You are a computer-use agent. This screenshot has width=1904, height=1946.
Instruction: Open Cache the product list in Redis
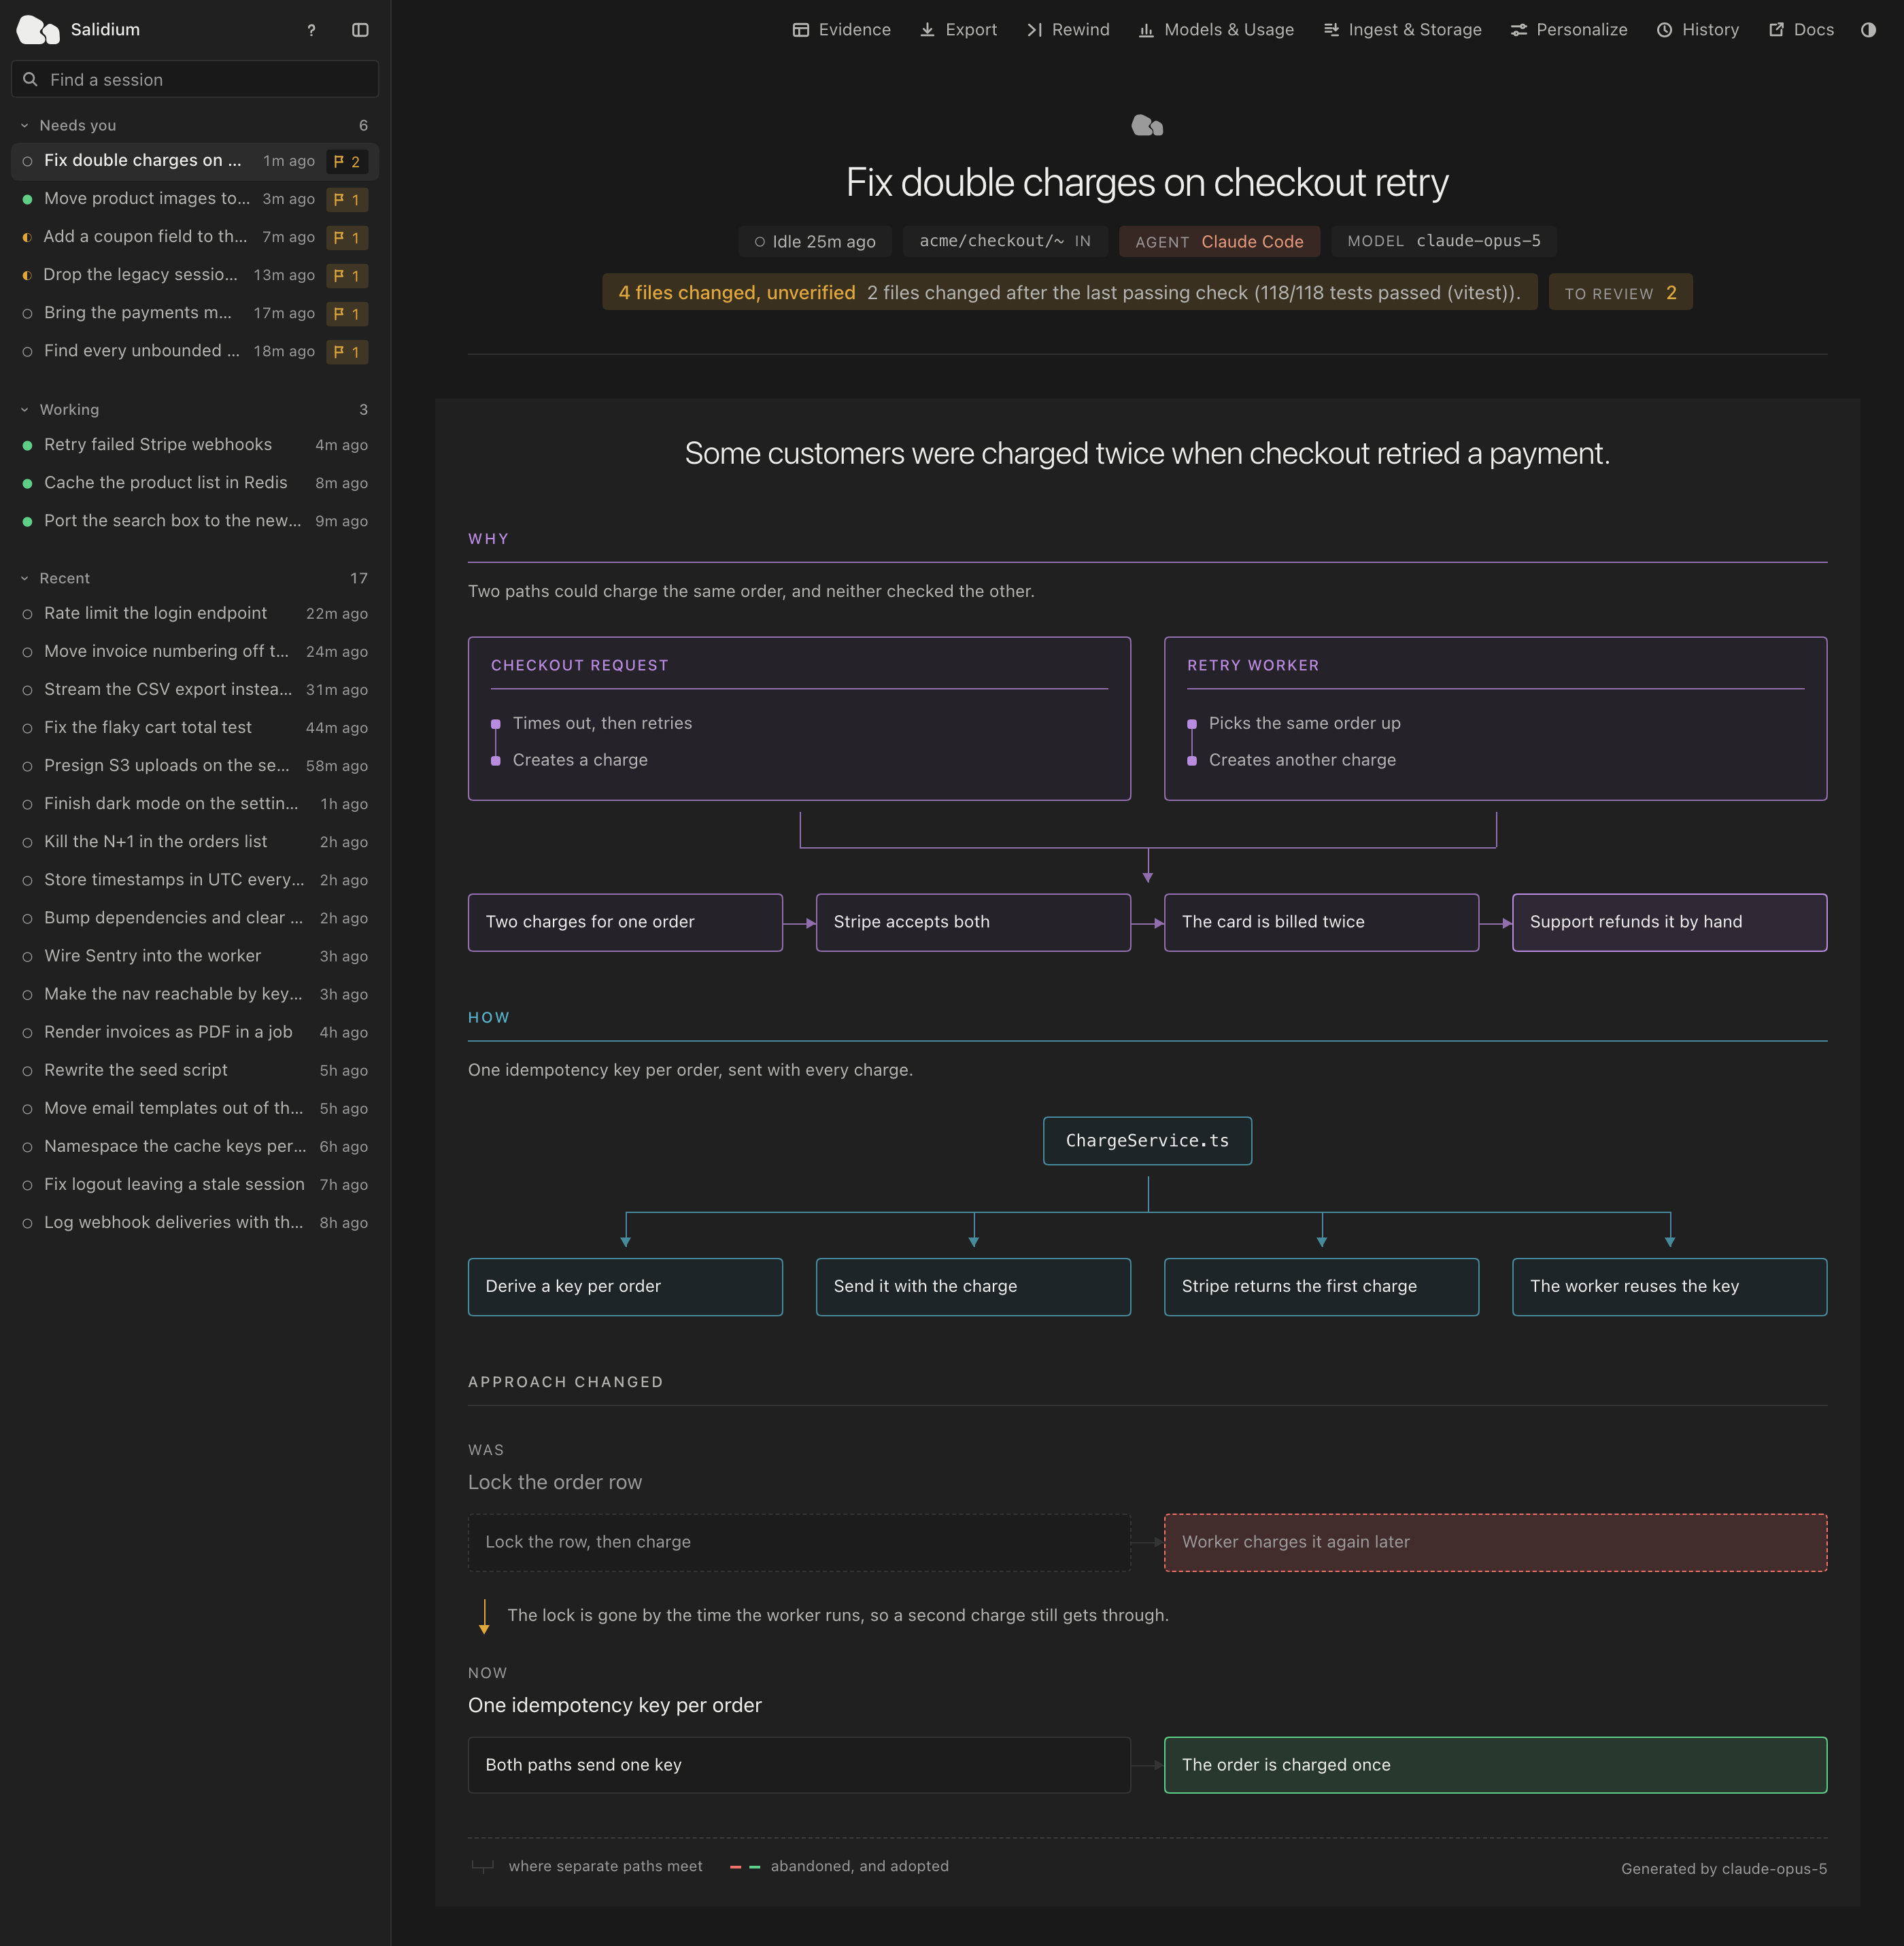click(195, 483)
